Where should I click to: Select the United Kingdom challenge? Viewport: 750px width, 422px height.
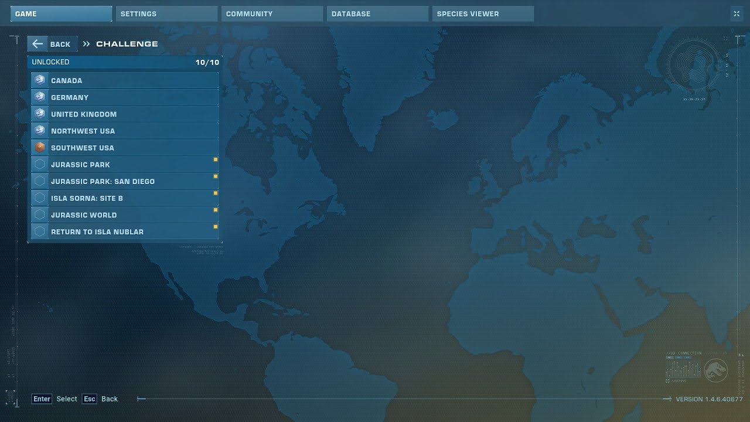click(x=125, y=114)
